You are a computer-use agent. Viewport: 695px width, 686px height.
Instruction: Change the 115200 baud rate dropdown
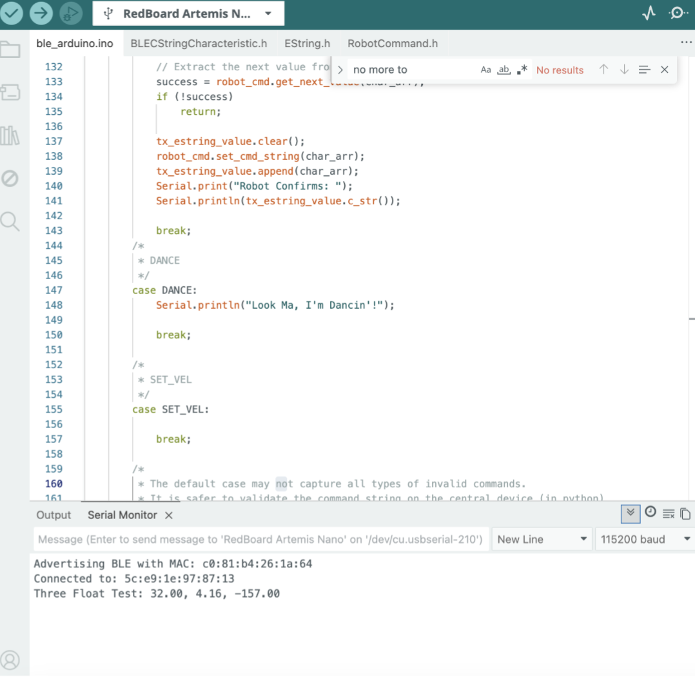click(645, 540)
